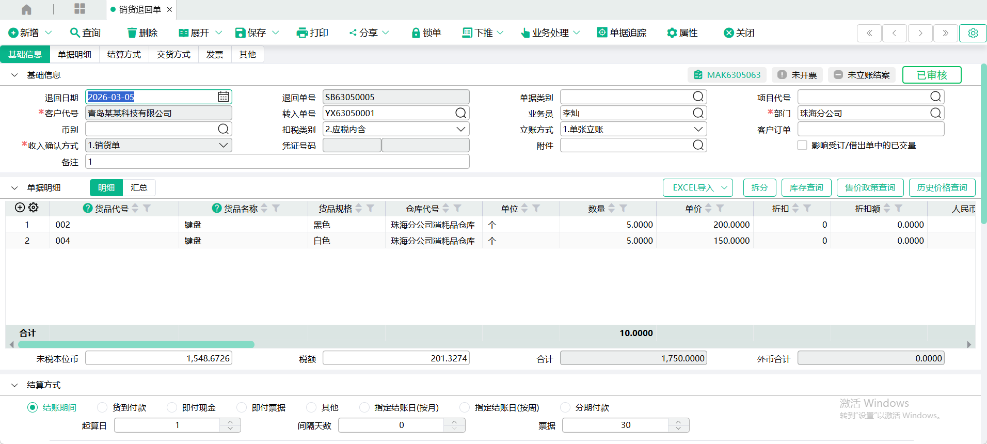Open the 扣税类别 dropdown
The width and height of the screenshot is (987, 444).
(x=460, y=129)
